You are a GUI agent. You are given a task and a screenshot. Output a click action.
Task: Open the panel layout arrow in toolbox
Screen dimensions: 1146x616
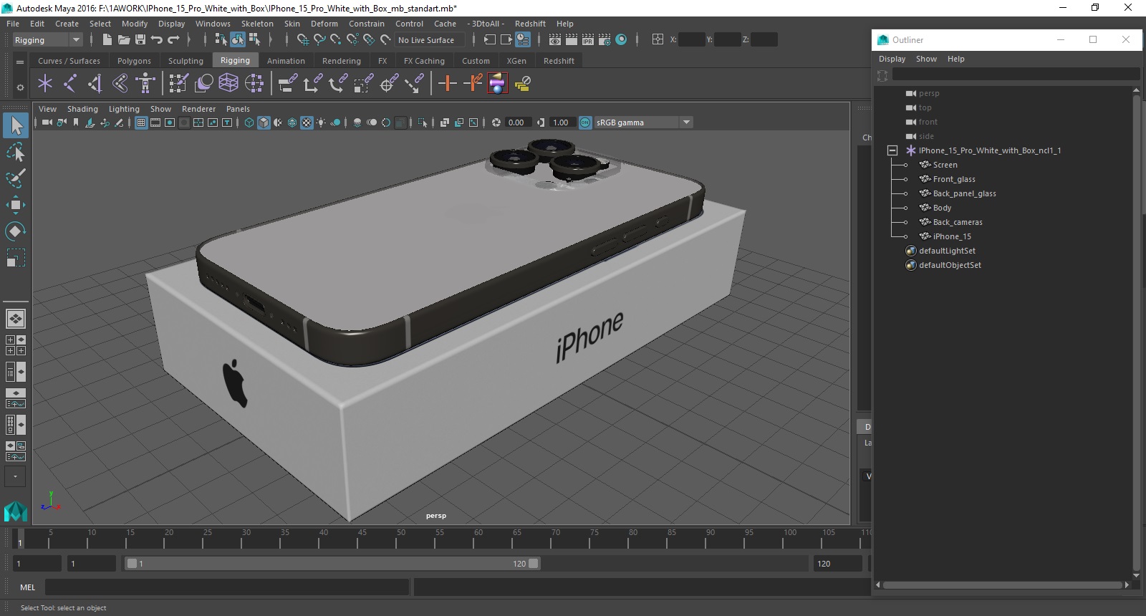(x=15, y=476)
